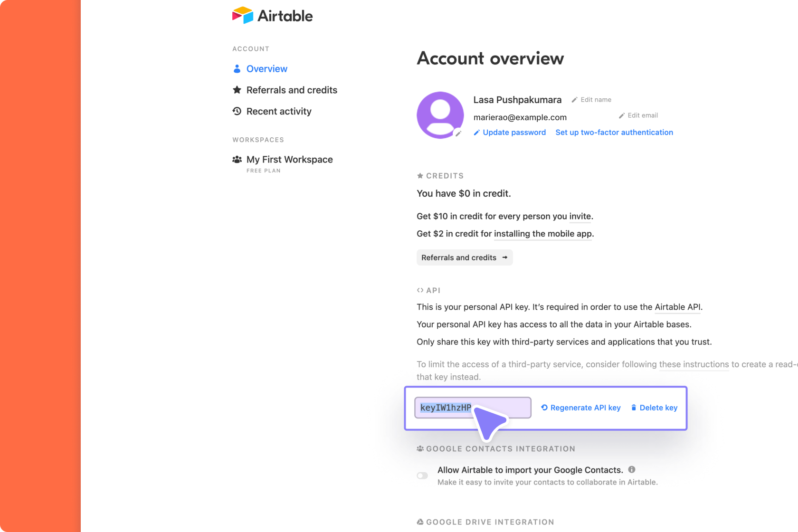The image size is (798, 532).
Task: Click Set up two-factor authentication
Action: 614,132
